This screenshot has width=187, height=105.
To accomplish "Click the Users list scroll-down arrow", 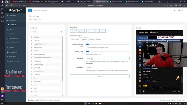I will pyautogui.click(x=63, y=95).
